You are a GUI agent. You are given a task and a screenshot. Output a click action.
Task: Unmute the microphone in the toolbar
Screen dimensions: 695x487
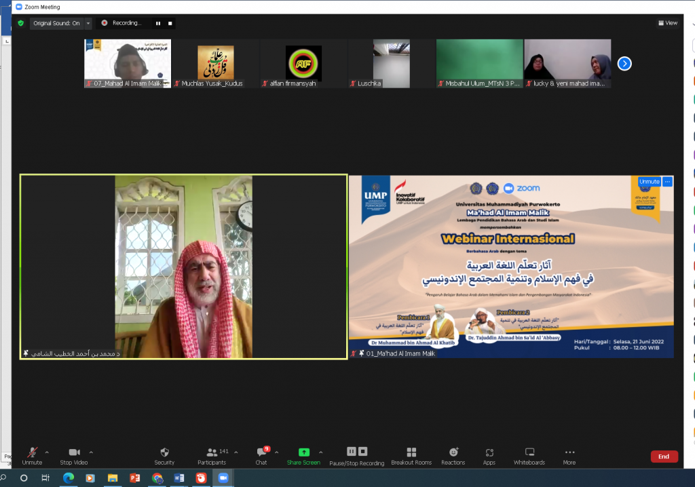tap(32, 456)
